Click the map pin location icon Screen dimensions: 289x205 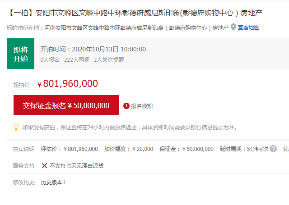pyautogui.click(x=233, y=27)
